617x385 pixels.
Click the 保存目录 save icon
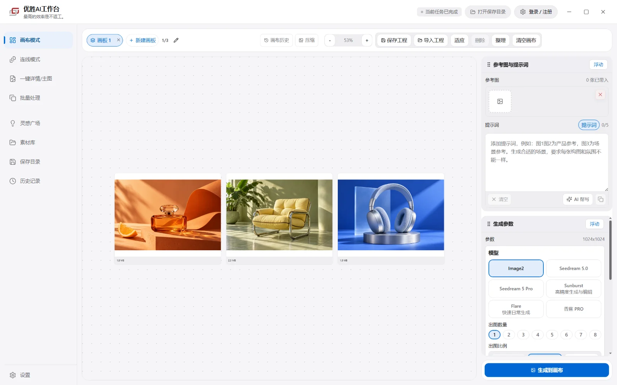tap(13, 162)
